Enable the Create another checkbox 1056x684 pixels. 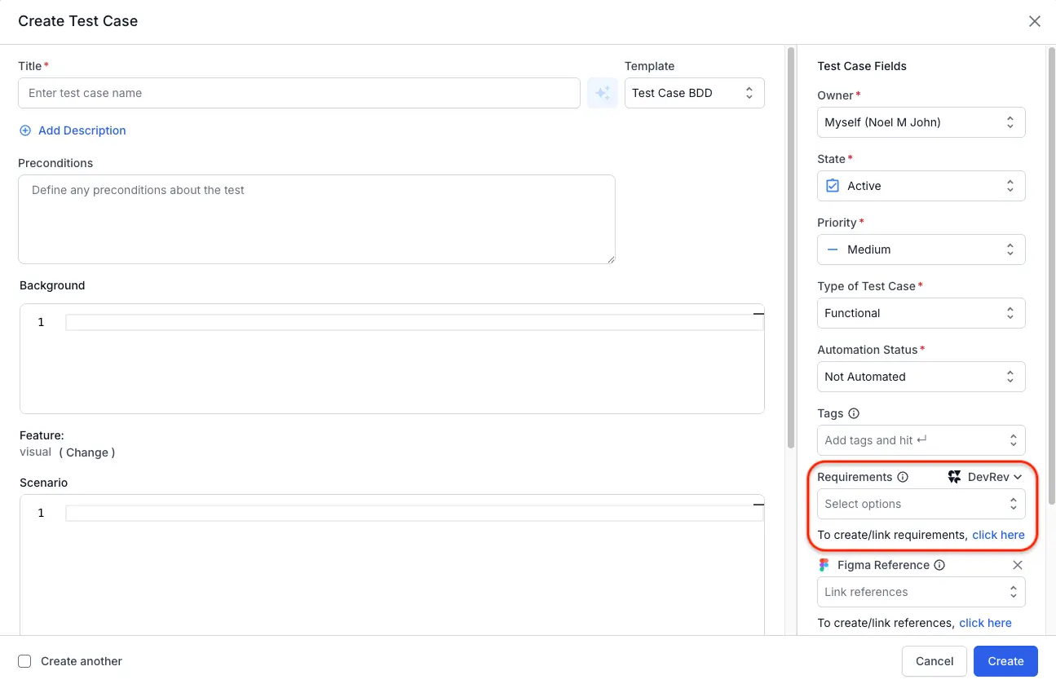tap(24, 661)
